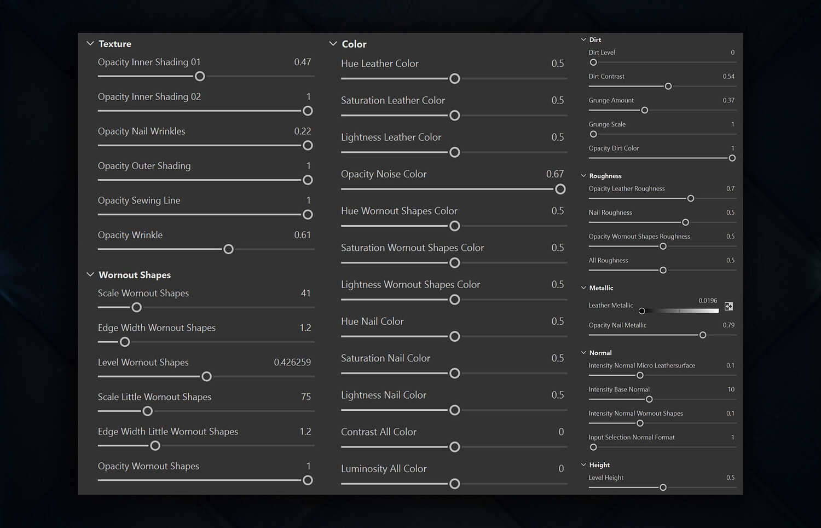821x528 pixels.
Task: Collapse the Texture section
Action: (x=90, y=44)
